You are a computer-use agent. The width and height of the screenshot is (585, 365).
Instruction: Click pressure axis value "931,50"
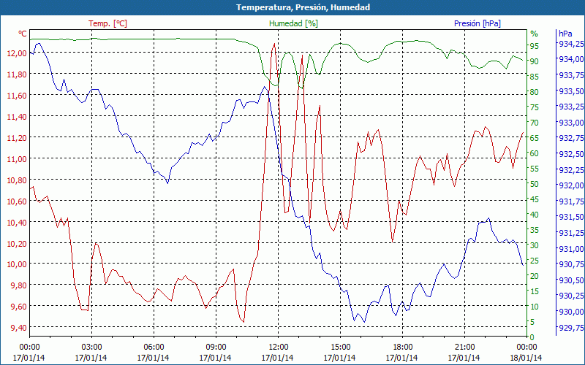(x=571, y=217)
